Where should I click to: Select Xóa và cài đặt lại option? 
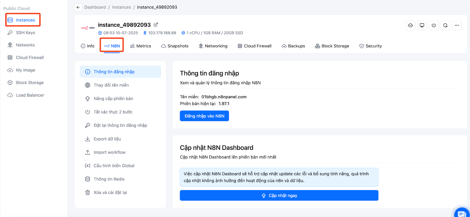tap(120, 193)
